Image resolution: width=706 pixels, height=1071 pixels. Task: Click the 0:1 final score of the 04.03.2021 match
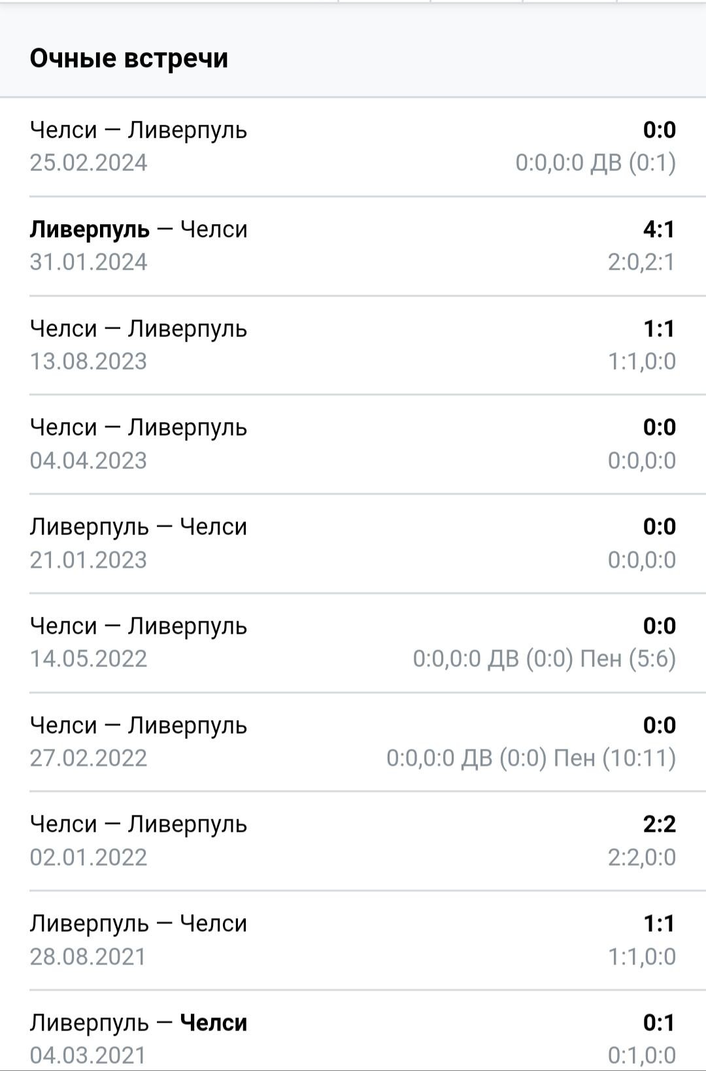[659, 1023]
